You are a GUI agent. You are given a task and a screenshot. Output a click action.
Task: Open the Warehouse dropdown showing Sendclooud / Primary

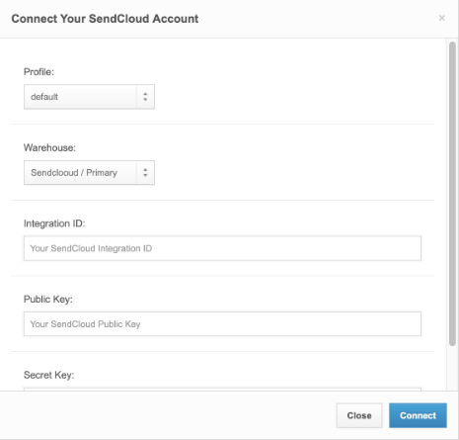pyautogui.click(x=89, y=173)
